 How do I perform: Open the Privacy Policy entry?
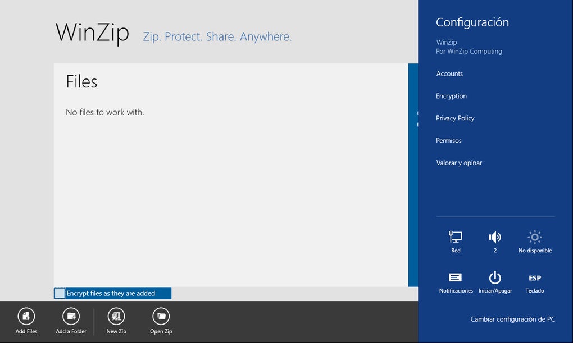point(455,118)
